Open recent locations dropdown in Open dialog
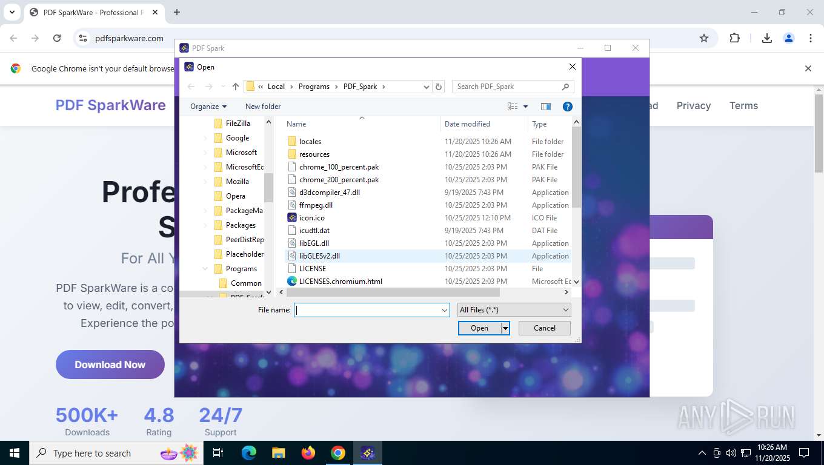The height and width of the screenshot is (465, 824). pyautogui.click(x=223, y=87)
